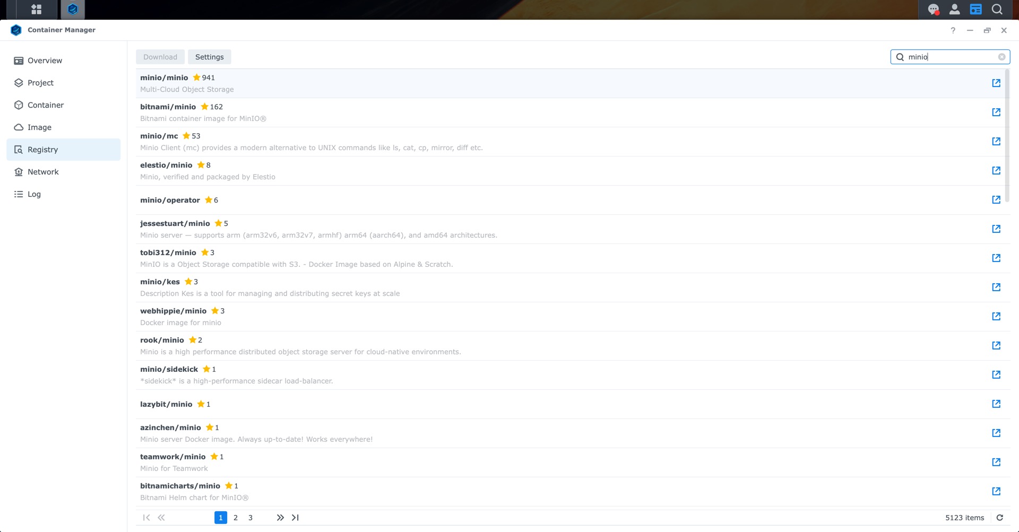Open external link for bitnami/minio image
This screenshot has width=1019, height=532.
point(996,112)
